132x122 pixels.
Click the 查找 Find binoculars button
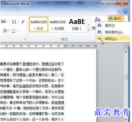[x=114, y=19]
